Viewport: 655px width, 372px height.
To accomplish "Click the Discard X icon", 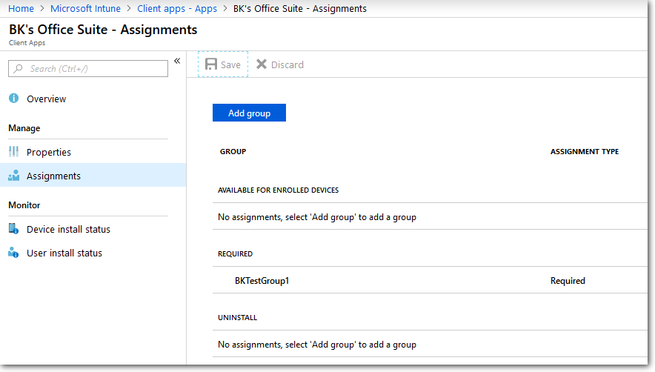I will point(262,64).
